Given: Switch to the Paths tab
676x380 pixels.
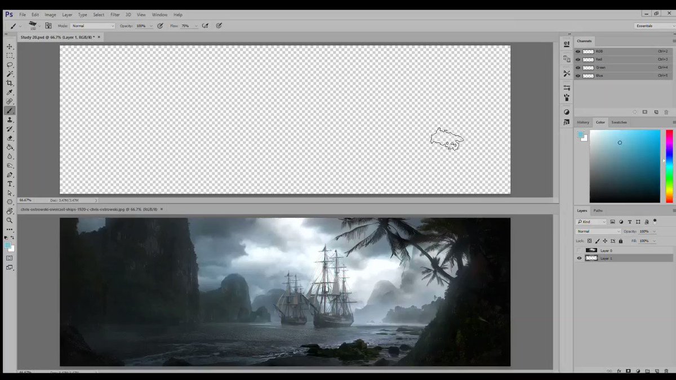Looking at the screenshot, I should pyautogui.click(x=598, y=211).
